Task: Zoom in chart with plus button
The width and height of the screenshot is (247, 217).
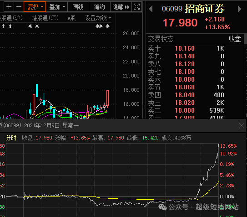Action: [x=9, y=7]
